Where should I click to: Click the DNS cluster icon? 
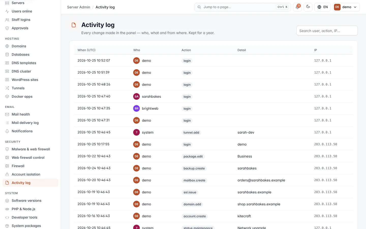(7, 71)
